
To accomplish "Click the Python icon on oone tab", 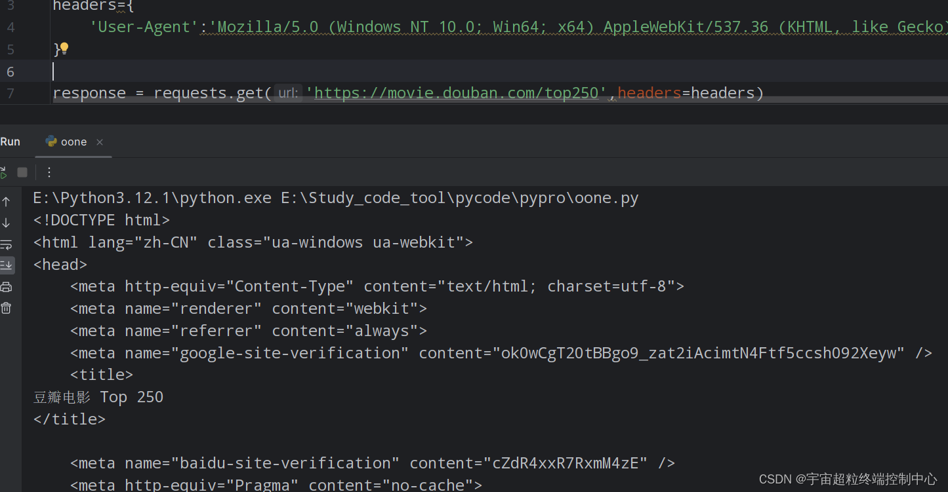I will pos(51,142).
